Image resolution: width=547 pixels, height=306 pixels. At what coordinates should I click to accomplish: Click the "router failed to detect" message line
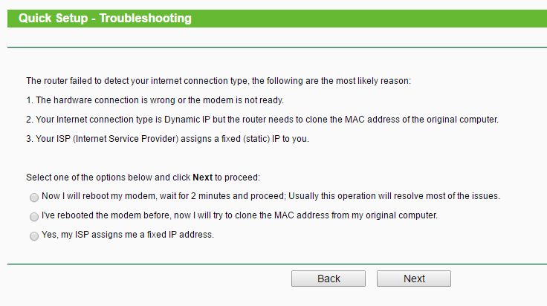click(x=218, y=80)
